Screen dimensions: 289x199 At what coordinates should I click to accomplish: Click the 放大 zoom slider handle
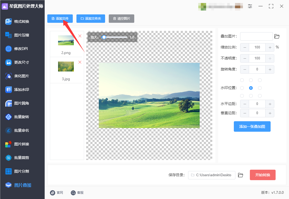[x=104, y=37]
